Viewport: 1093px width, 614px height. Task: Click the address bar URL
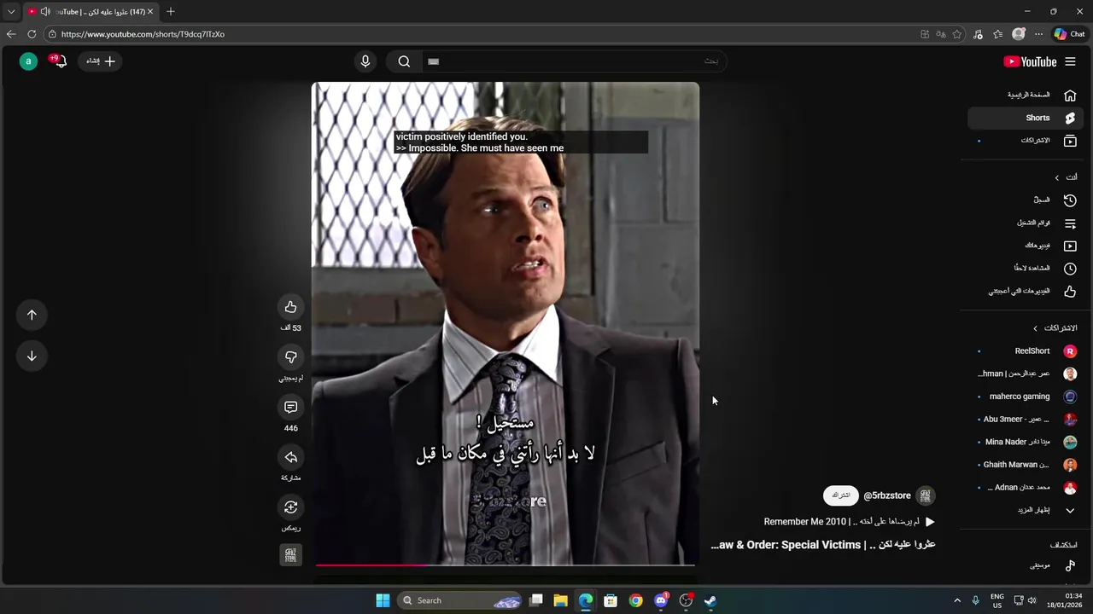click(x=143, y=34)
